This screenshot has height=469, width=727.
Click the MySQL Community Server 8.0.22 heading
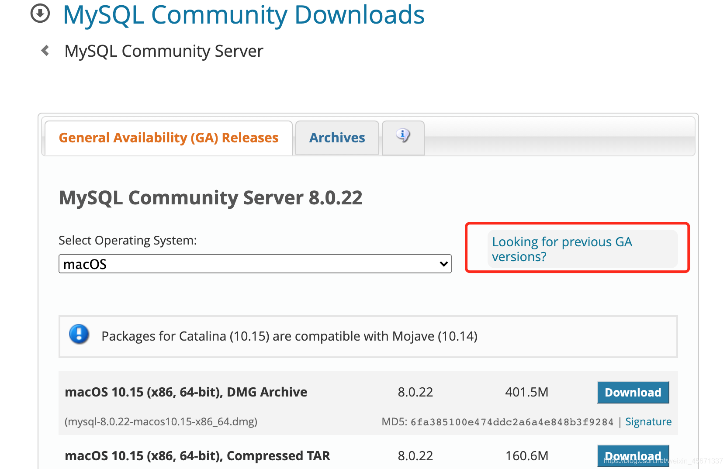pos(211,198)
